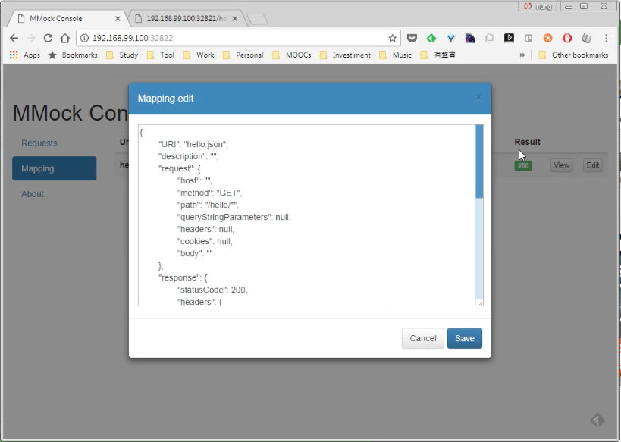This screenshot has width=621, height=442.
Task: Click the View button in mapping row
Action: click(561, 165)
